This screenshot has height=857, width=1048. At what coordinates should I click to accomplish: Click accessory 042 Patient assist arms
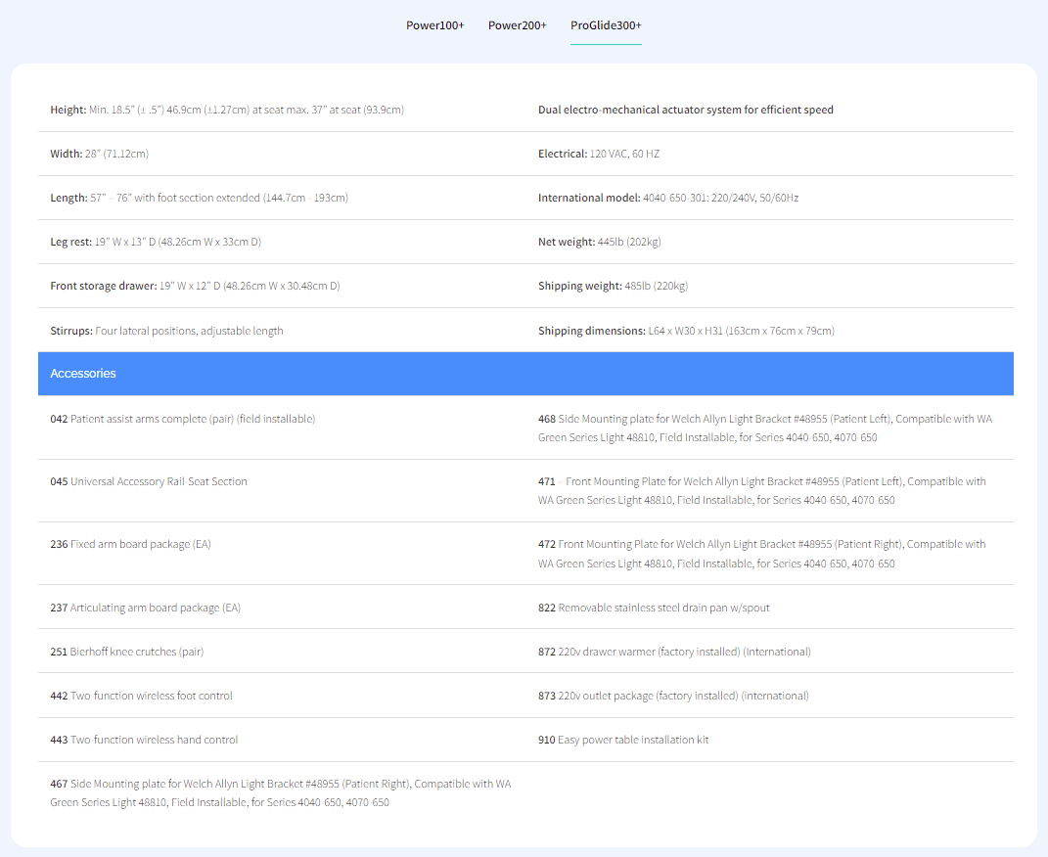click(182, 419)
